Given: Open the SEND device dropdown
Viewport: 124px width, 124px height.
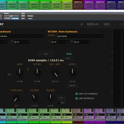Looking at the screenshot, I should tap(22, 36).
